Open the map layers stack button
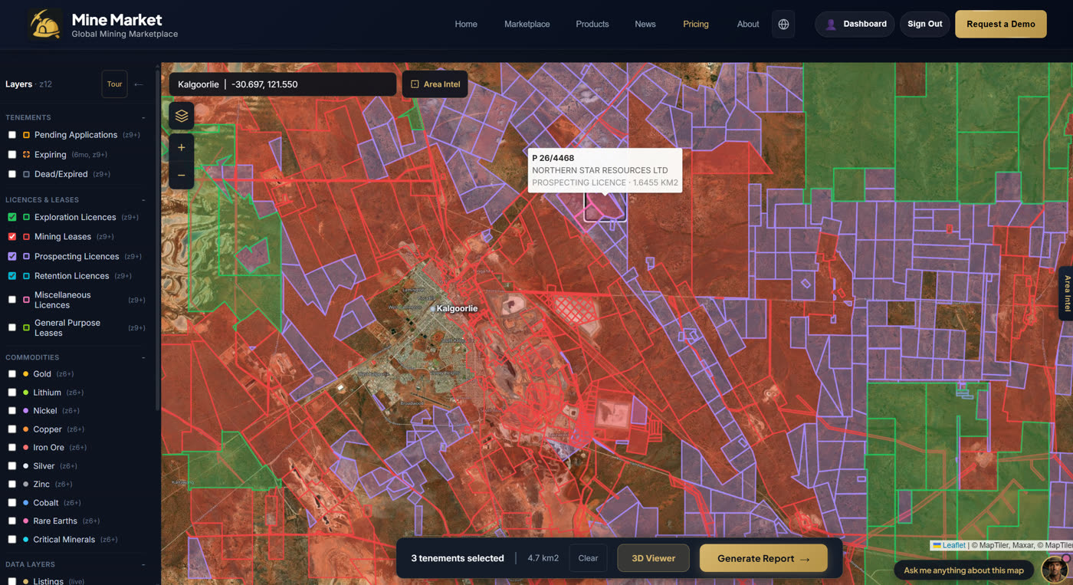The image size is (1073, 585). [x=182, y=116]
